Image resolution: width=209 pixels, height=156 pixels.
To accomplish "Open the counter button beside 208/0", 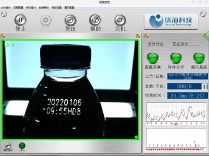I will pyautogui.click(x=205, y=87).
